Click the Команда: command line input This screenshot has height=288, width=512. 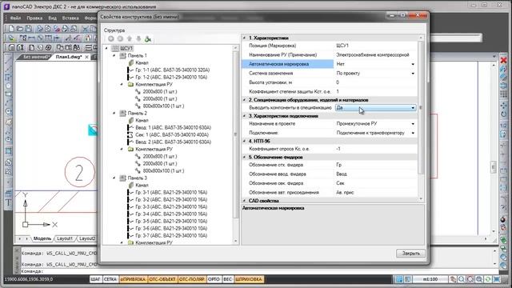[x=258, y=271]
